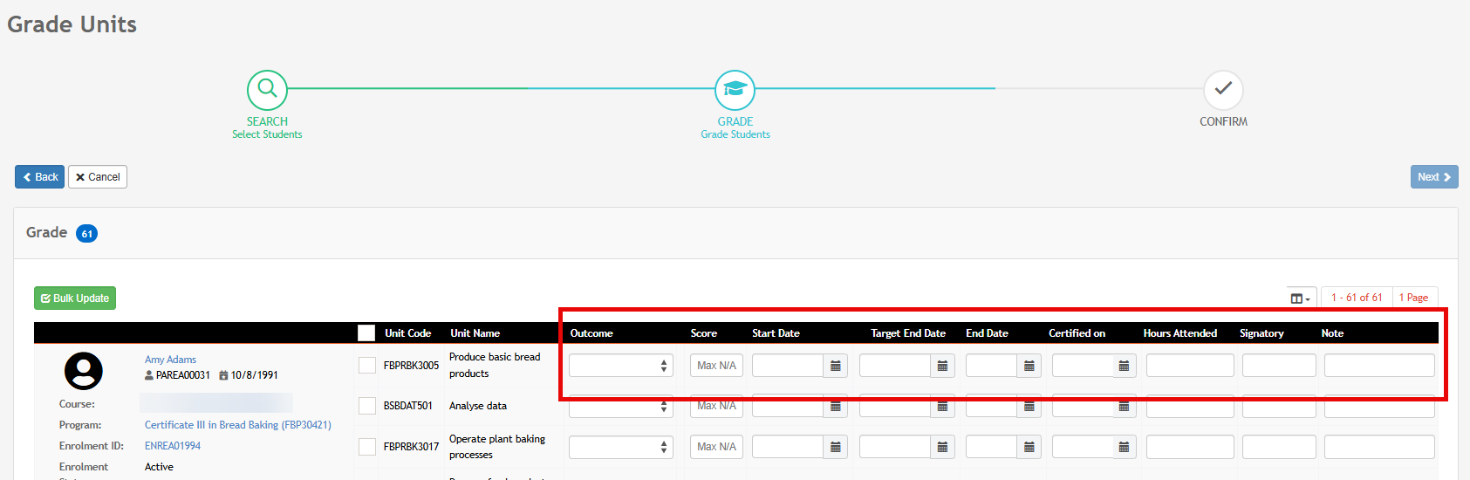
Task: Open Amy Adams student link
Action: point(170,360)
